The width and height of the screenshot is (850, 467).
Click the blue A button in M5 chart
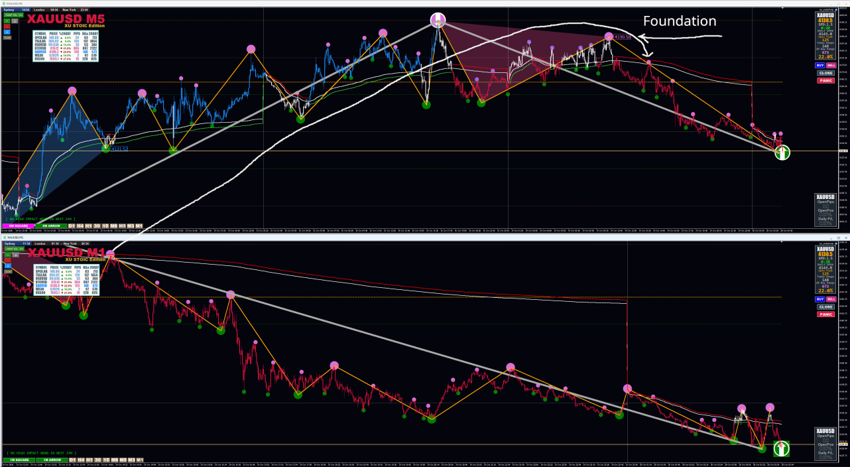(7, 32)
